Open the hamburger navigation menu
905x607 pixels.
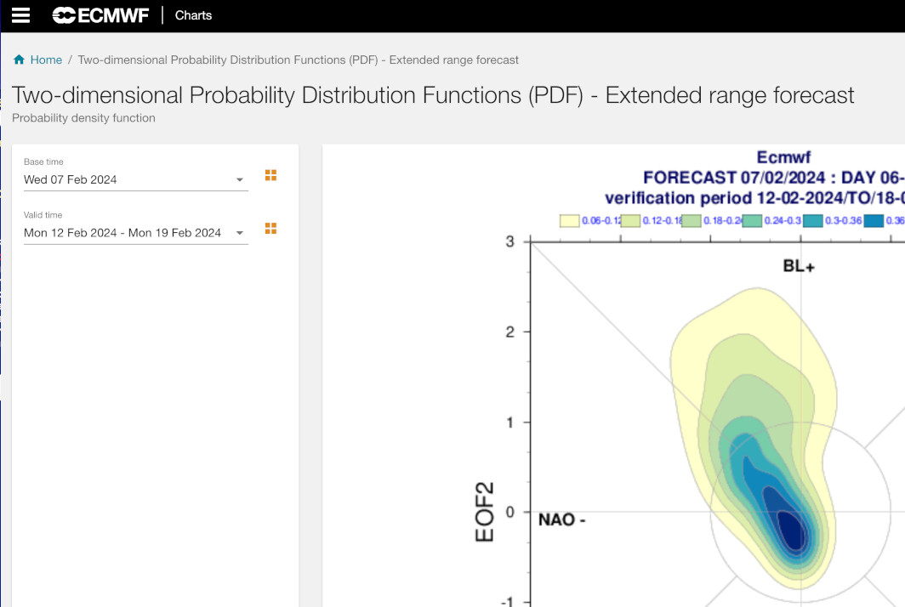(20, 15)
